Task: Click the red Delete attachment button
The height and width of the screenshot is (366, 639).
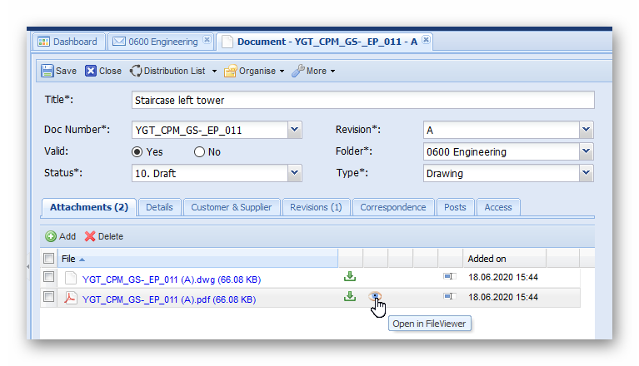Action: 104,236
